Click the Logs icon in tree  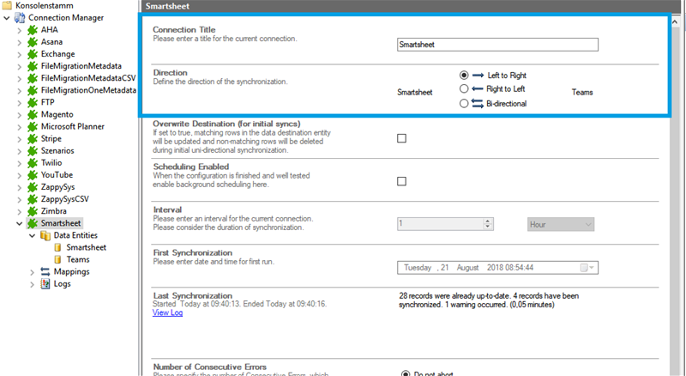45,283
